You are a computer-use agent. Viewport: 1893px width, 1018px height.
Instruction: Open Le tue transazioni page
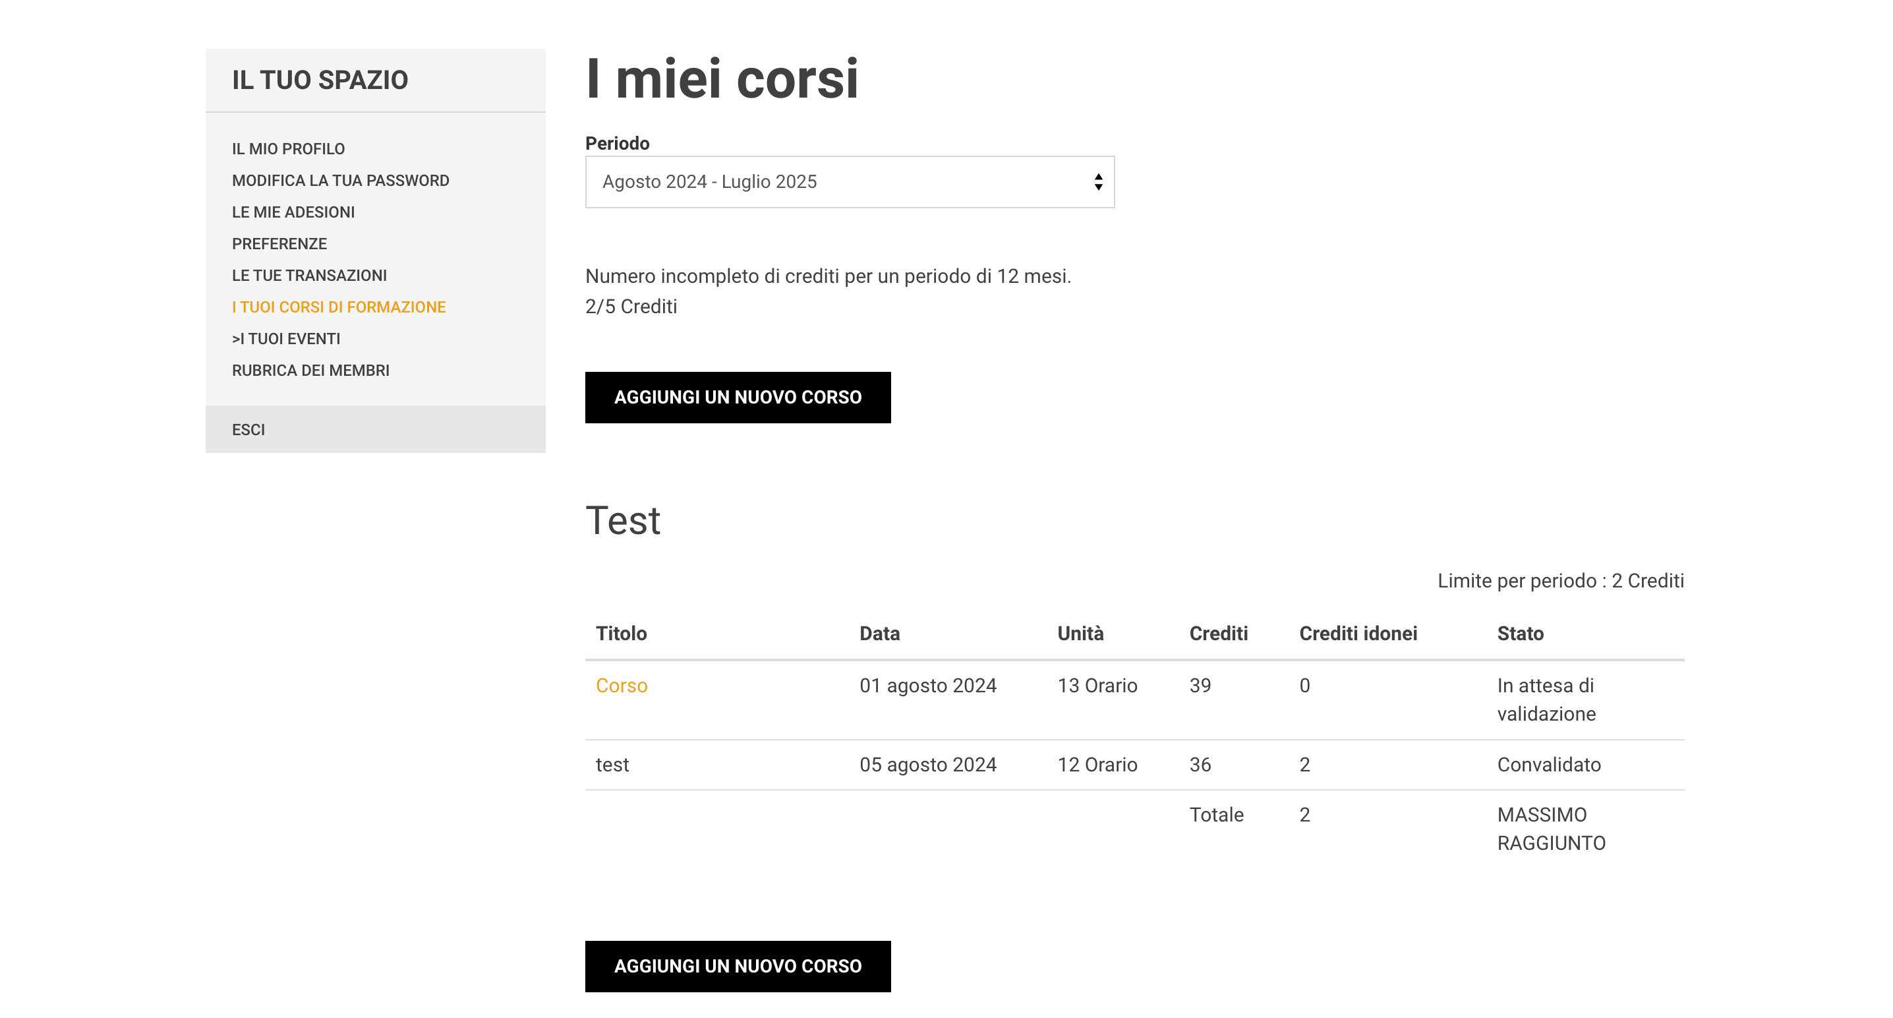click(x=309, y=275)
